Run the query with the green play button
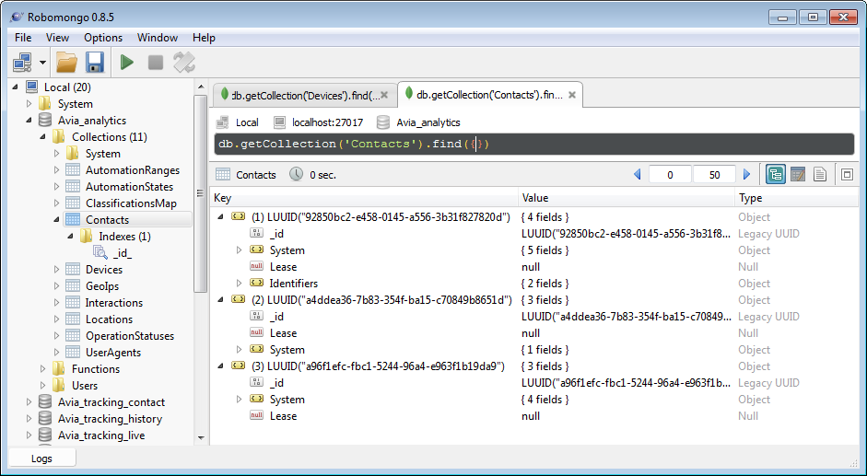The height and width of the screenshot is (476, 867). 127,63
